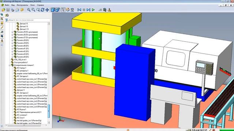Screen dimensions: 234x131
Task: Open the Measure sidebar tab
Action: [2, 32]
